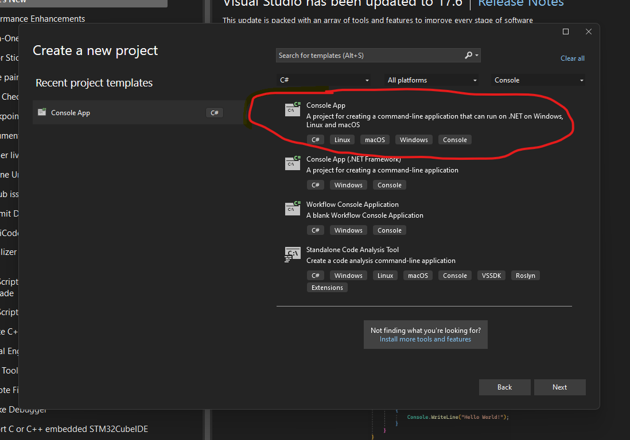The width and height of the screenshot is (630, 440).
Task: Select the Console App template icon
Action: [293, 109]
